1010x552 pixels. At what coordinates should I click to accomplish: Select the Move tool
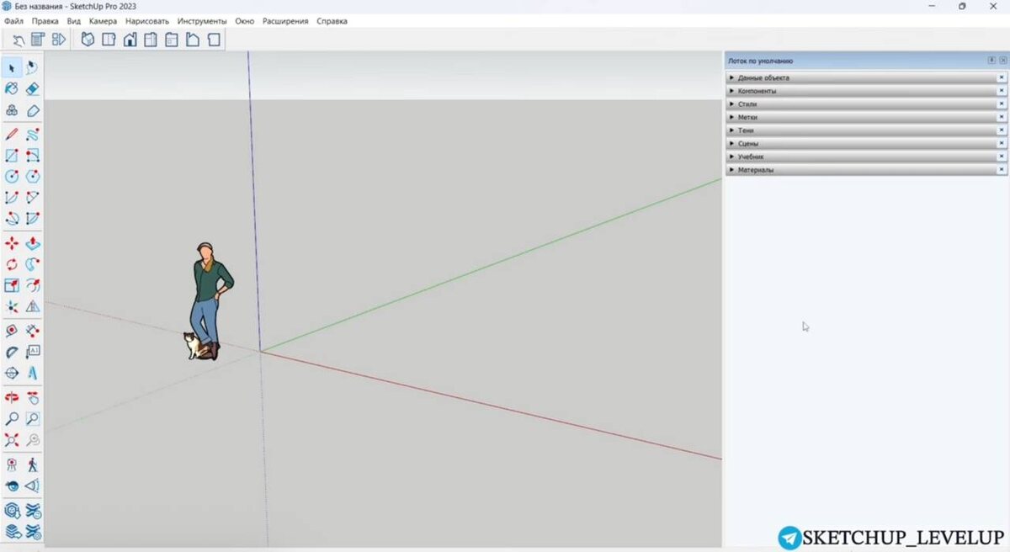click(12, 243)
